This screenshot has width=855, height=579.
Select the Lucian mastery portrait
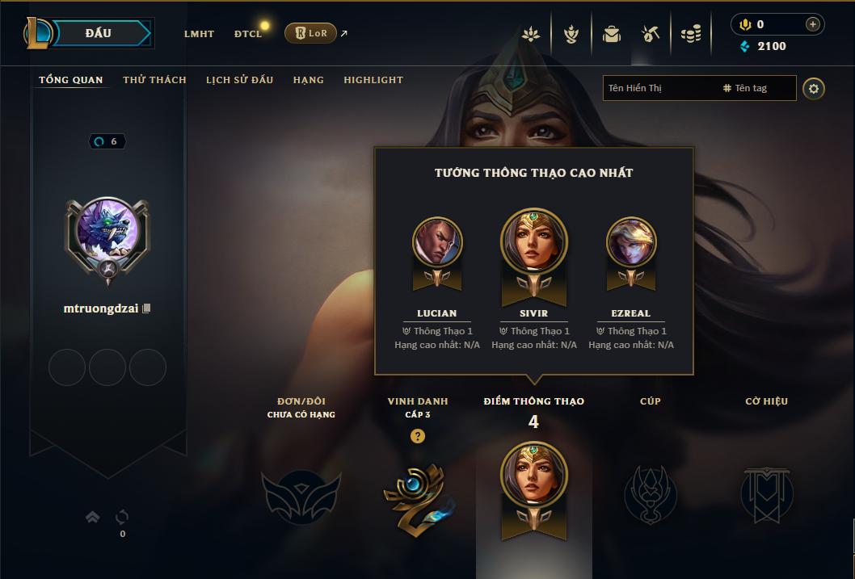click(436, 241)
